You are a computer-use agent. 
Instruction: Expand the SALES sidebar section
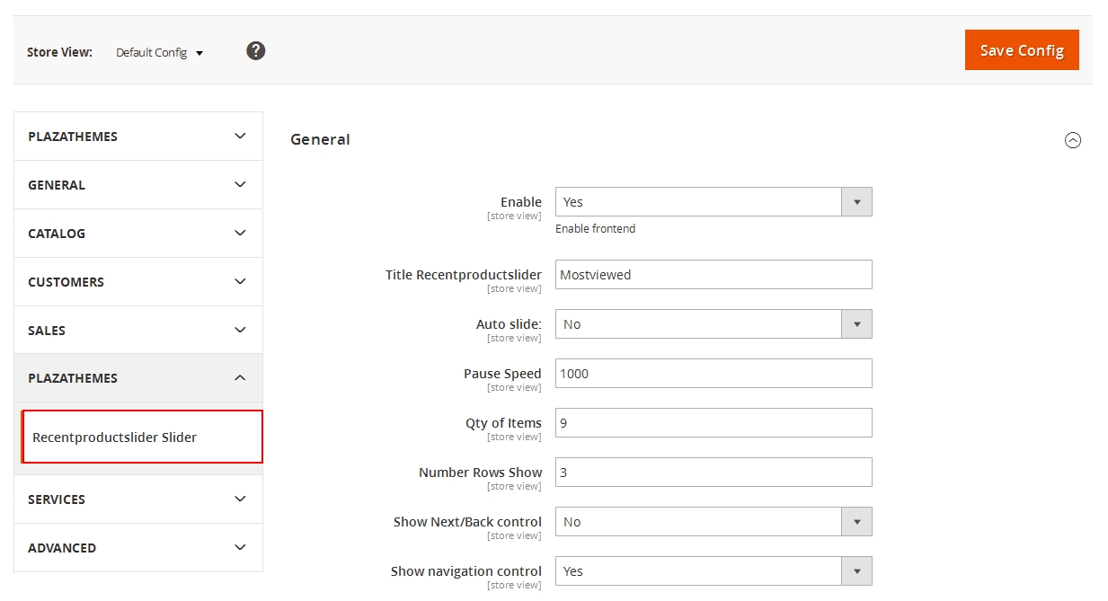point(138,331)
